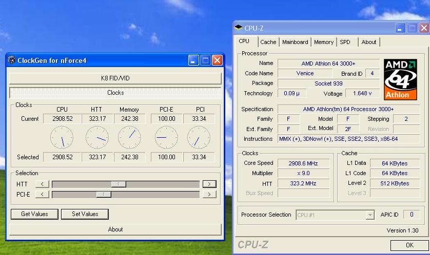Click the Code Name value Venice

[x=305, y=73]
